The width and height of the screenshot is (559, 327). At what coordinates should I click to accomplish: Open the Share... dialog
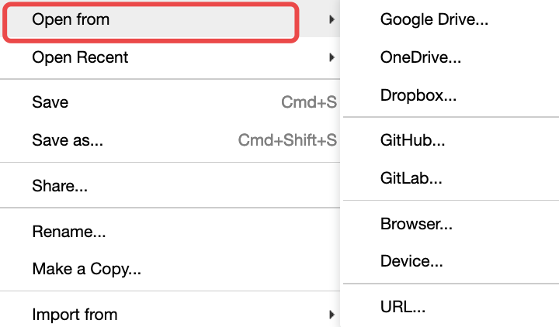(60, 186)
